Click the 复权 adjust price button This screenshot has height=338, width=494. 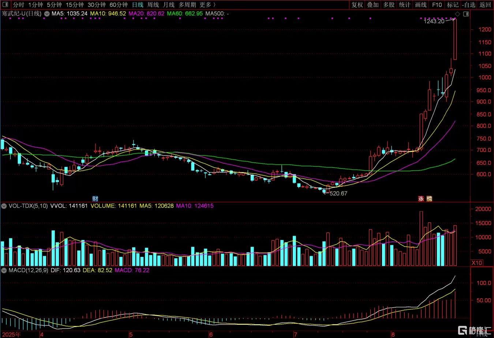(357, 5)
